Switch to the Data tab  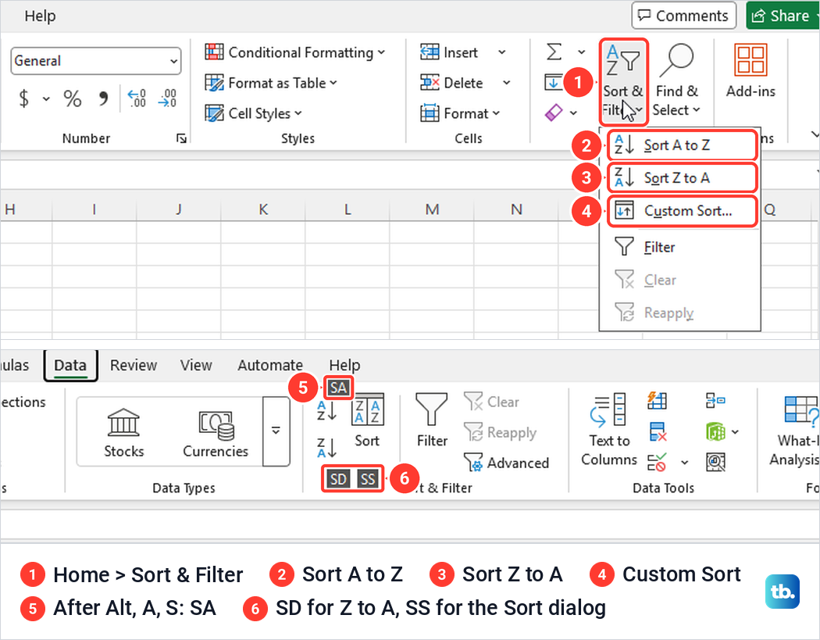(70, 365)
